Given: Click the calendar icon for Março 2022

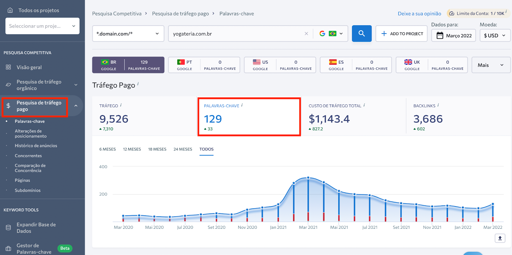Looking at the screenshot, I should (440, 35).
